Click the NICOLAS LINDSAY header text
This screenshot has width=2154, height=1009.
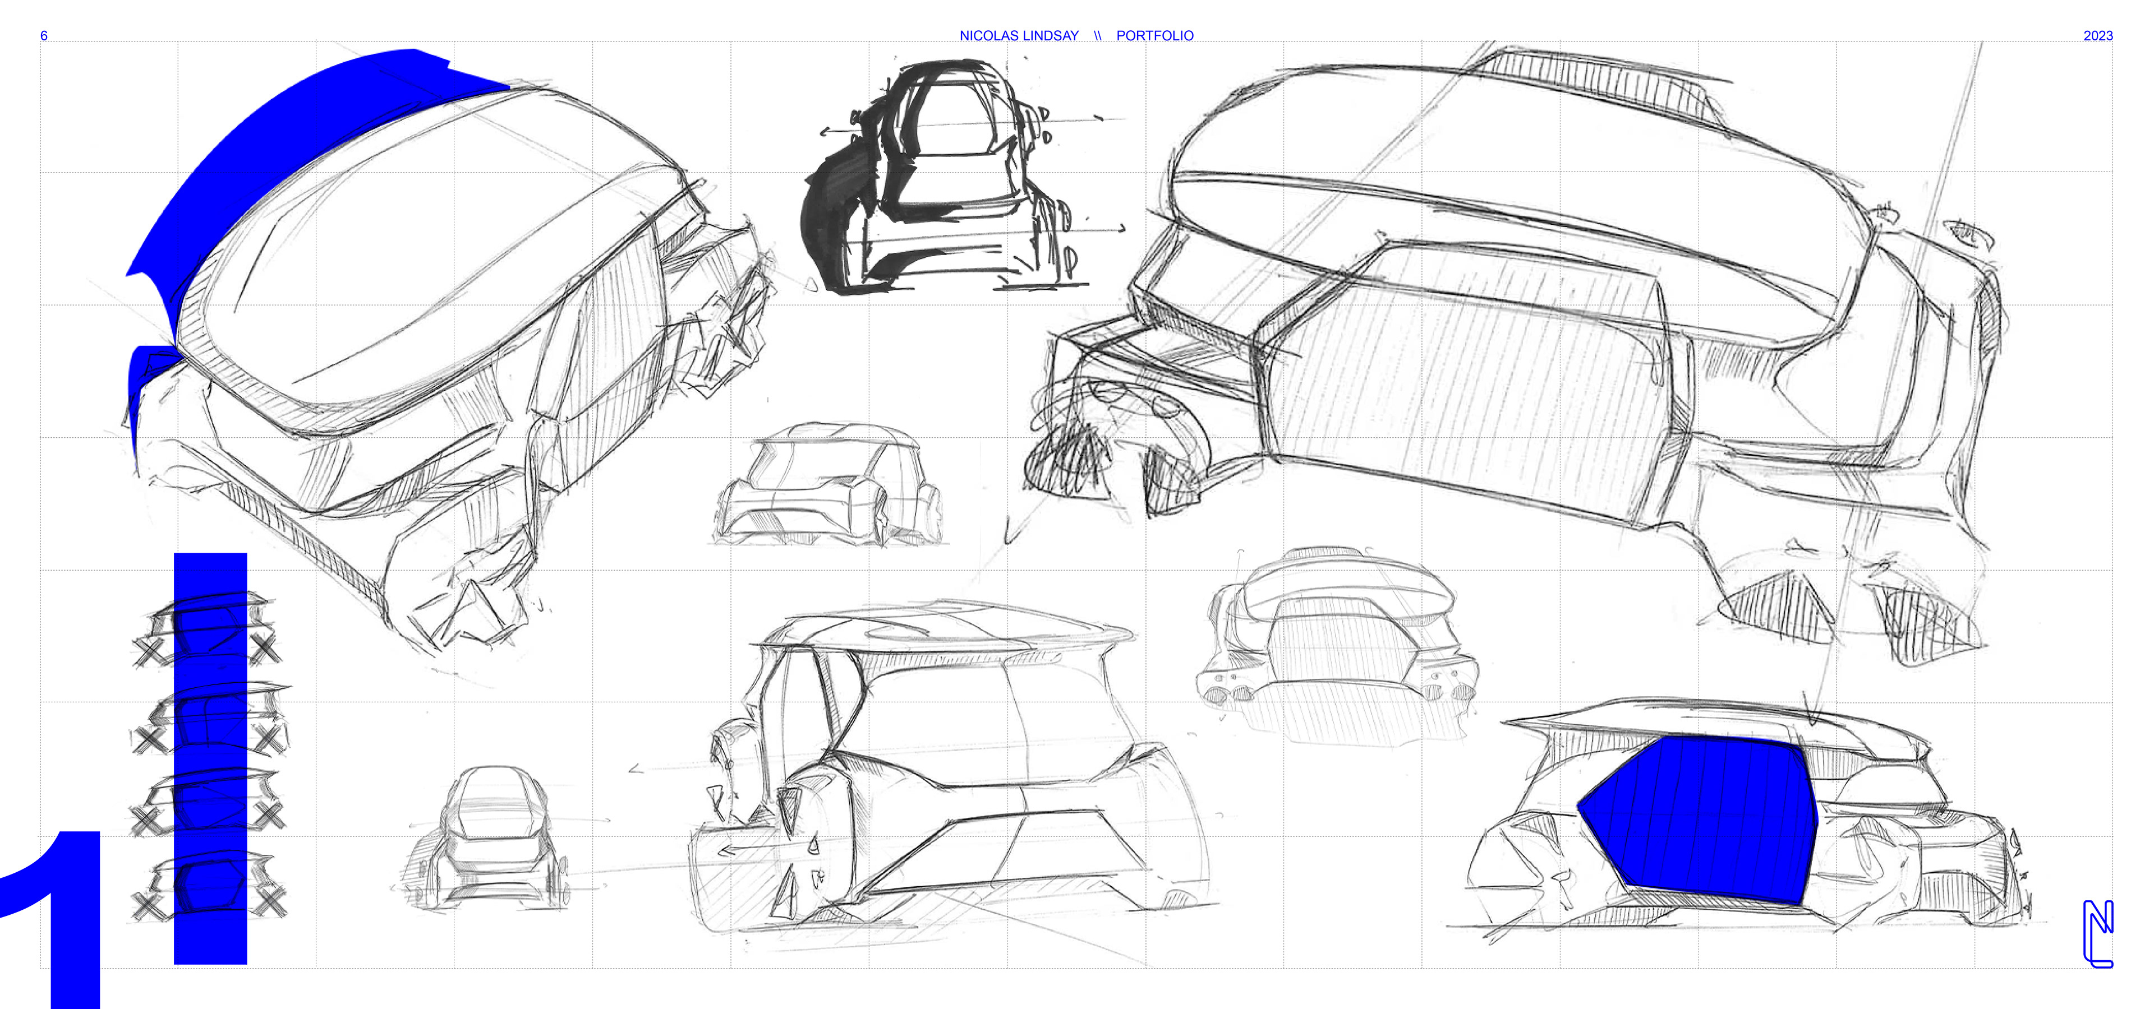coord(1019,36)
